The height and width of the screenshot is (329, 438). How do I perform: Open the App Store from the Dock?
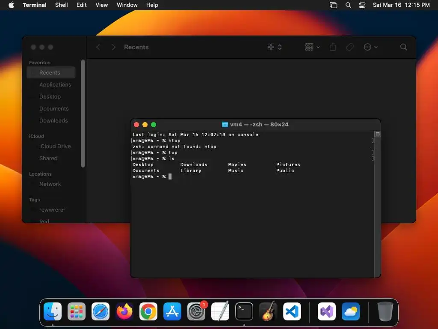172,311
